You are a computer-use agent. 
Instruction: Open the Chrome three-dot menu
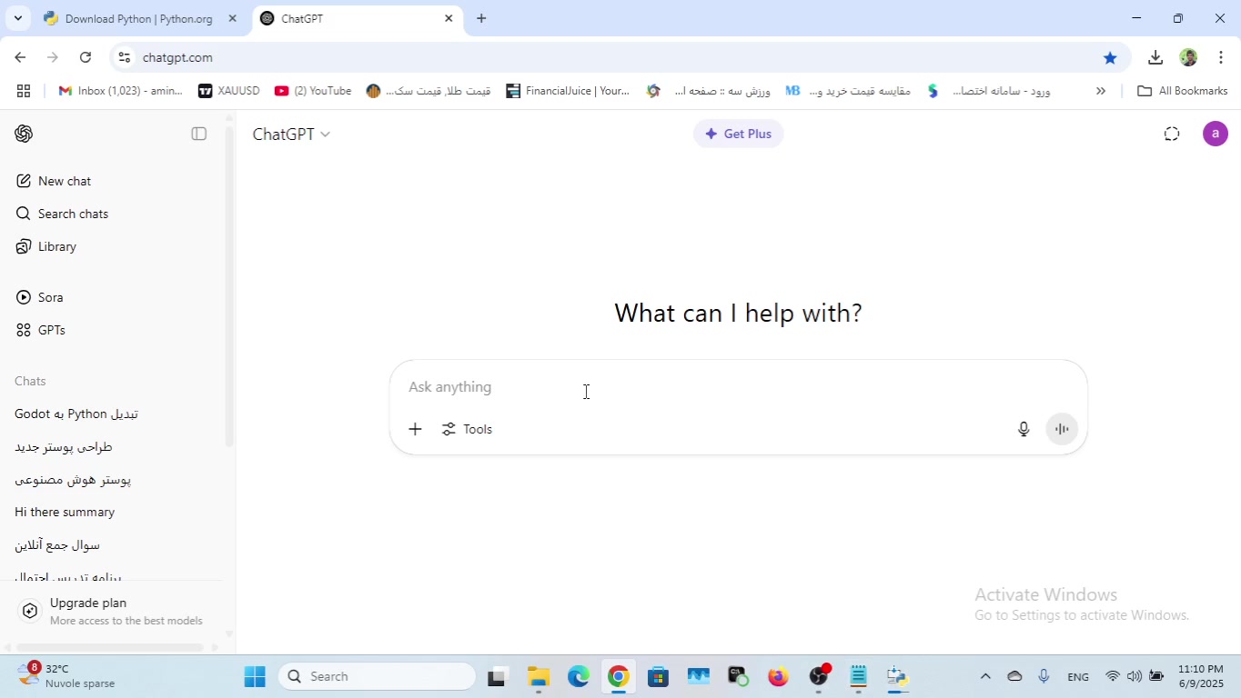tap(1221, 57)
